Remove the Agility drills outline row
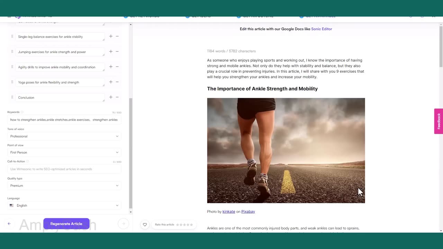This screenshot has height=249, width=443. pyautogui.click(x=117, y=67)
